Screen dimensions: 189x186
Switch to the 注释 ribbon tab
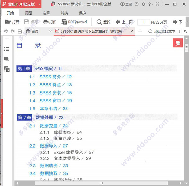pos(46,13)
